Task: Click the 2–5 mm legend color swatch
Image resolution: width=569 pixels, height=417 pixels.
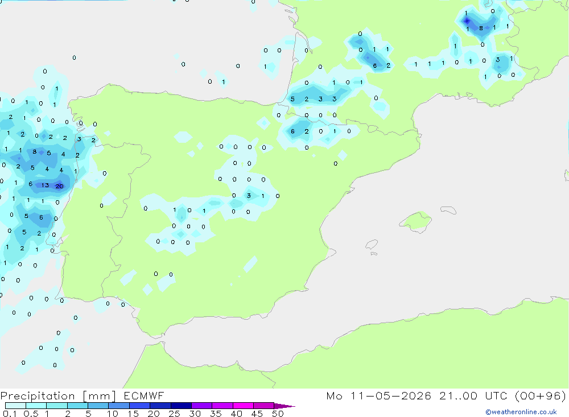Action: coord(77,406)
